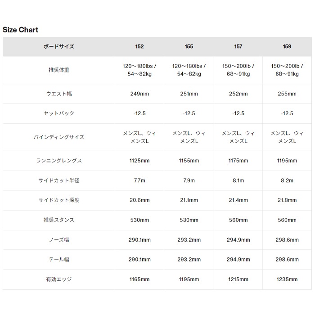Select the 1125mm running length cell
315x315 pixels.
tap(139, 161)
